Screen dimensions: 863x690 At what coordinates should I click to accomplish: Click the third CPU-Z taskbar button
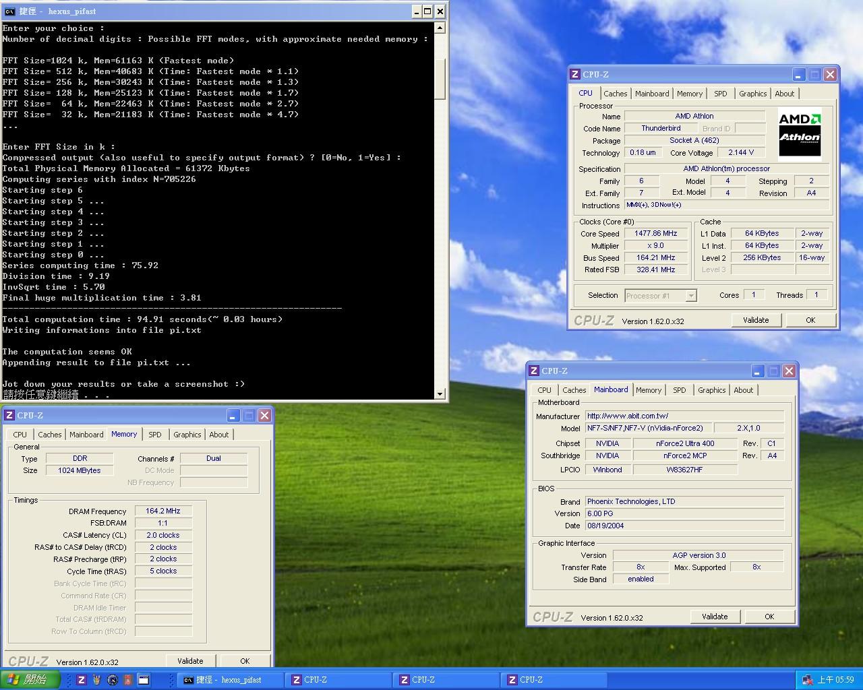pyautogui.click(x=554, y=680)
